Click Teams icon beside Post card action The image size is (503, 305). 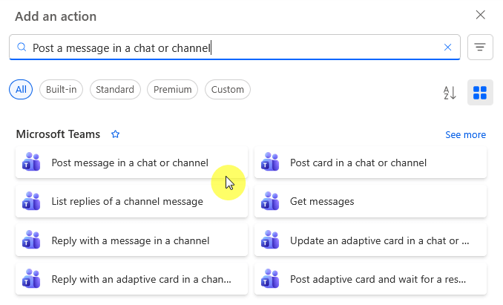pyautogui.click(x=270, y=162)
